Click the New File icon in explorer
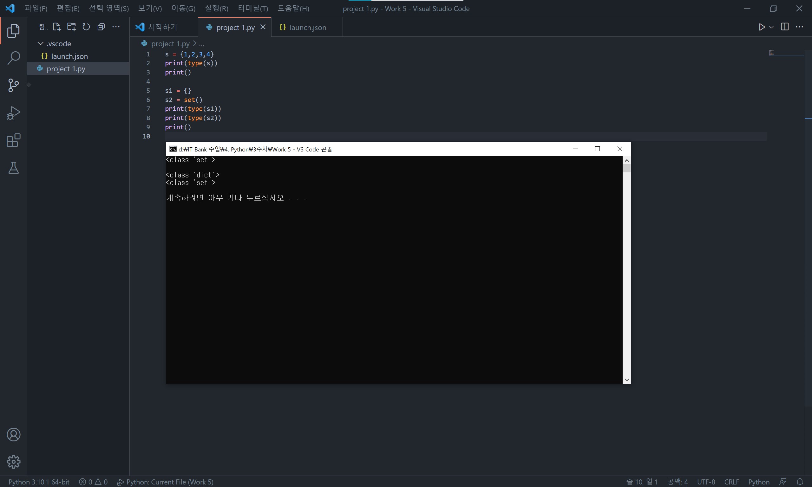 click(x=57, y=27)
